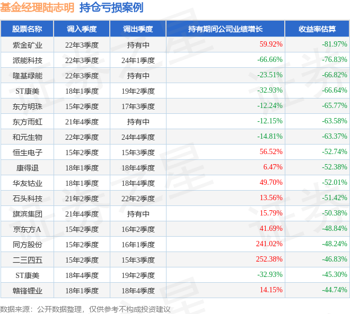The width and height of the screenshot is (350, 314).
Task: Select the 东方雨虹 stock name cell
Action: [27, 122]
